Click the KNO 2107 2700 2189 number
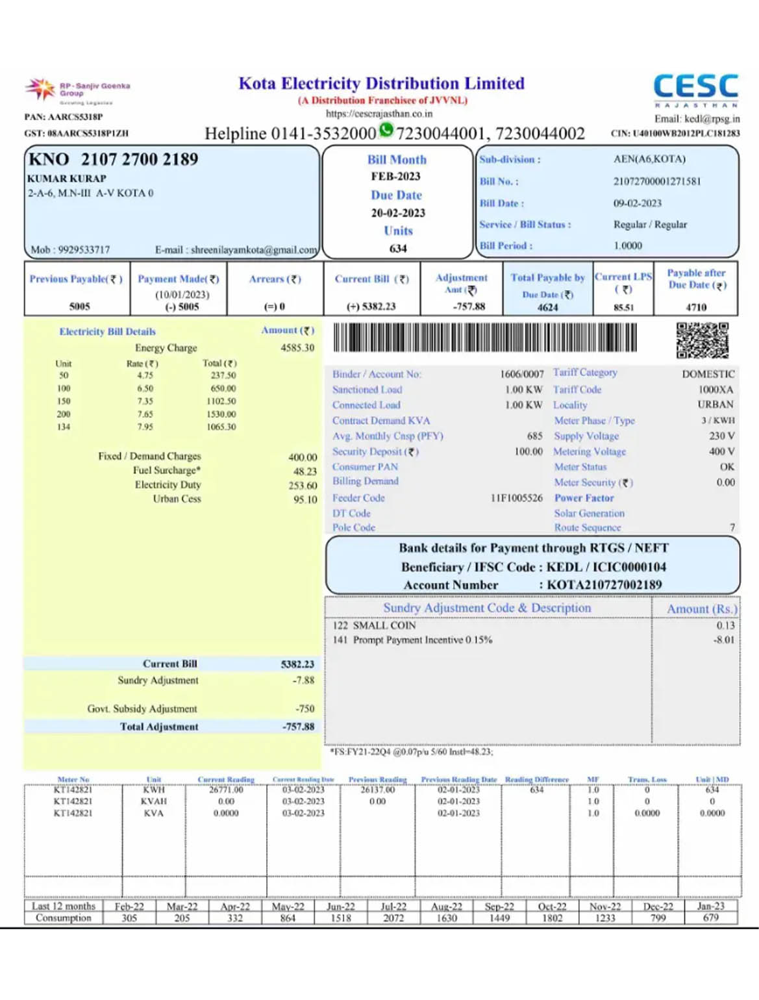Image resolution: width=759 pixels, height=1000 pixels. (x=114, y=159)
